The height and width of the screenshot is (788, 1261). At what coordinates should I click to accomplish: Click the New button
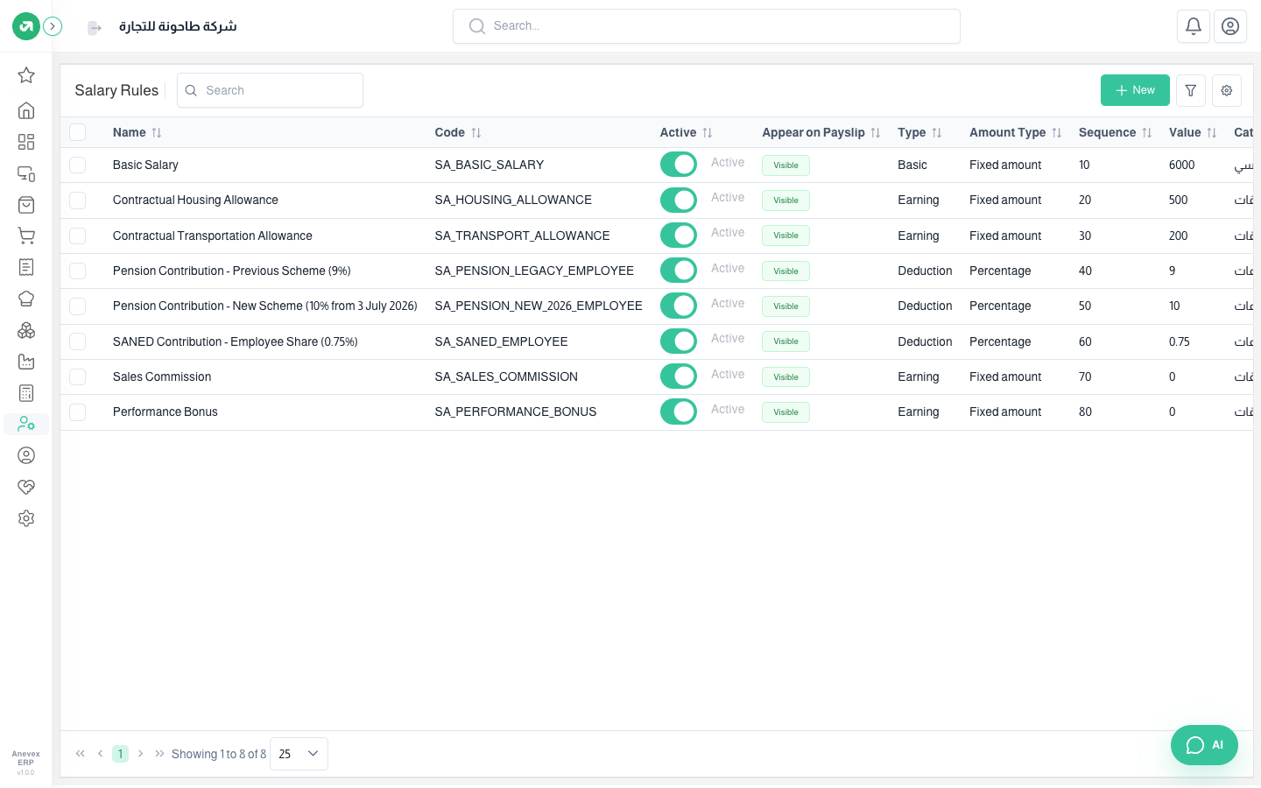tap(1135, 90)
